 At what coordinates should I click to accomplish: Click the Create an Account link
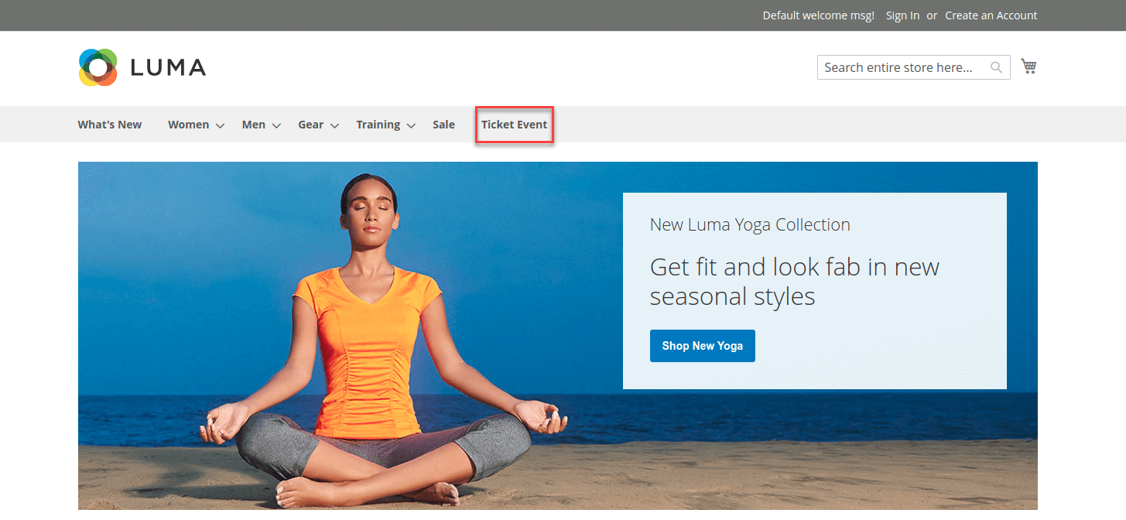[x=991, y=15]
